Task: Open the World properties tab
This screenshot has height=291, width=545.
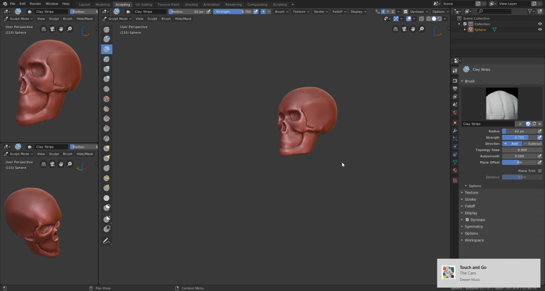Action: [x=455, y=113]
